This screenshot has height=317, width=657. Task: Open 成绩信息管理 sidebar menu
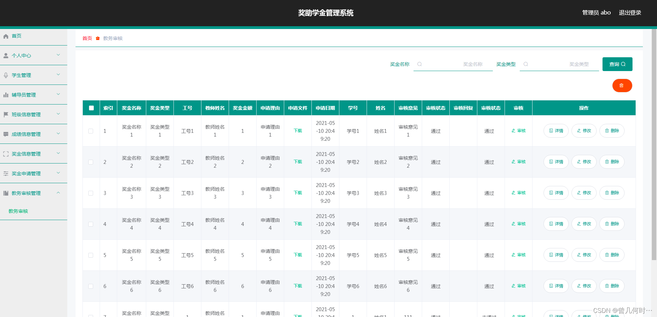tap(33, 134)
